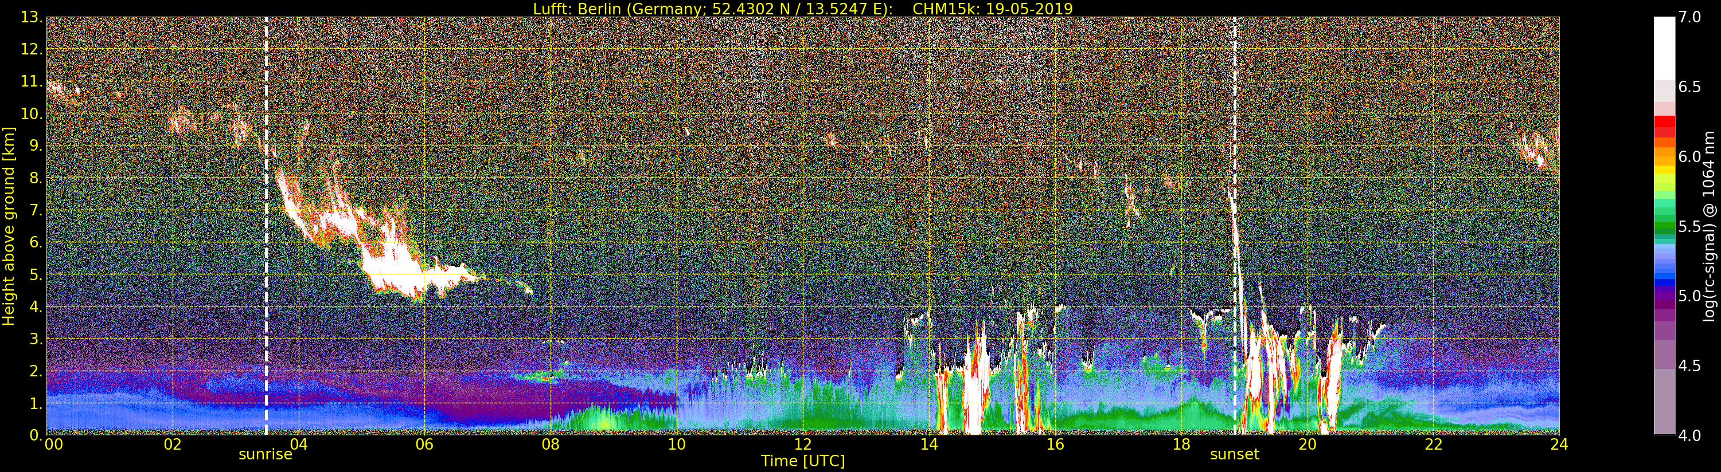Click the colorbar tick value '4.0'
The image size is (1721, 472).
point(1689,435)
